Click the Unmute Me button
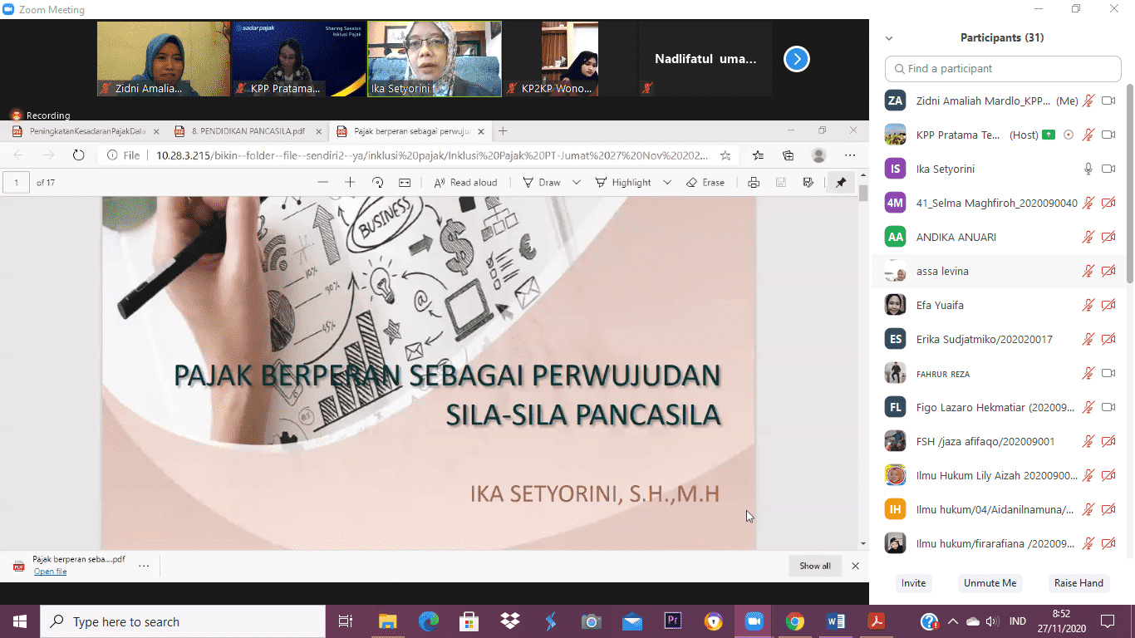Viewport: 1135px width, 638px height. tap(990, 583)
